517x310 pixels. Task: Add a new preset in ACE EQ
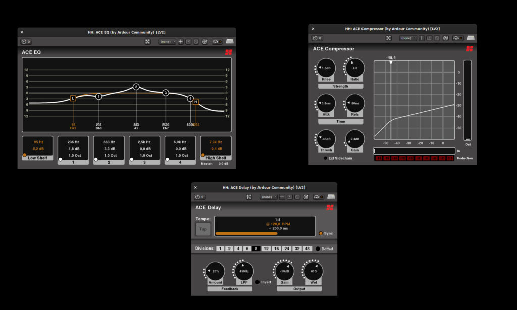pos(181,42)
